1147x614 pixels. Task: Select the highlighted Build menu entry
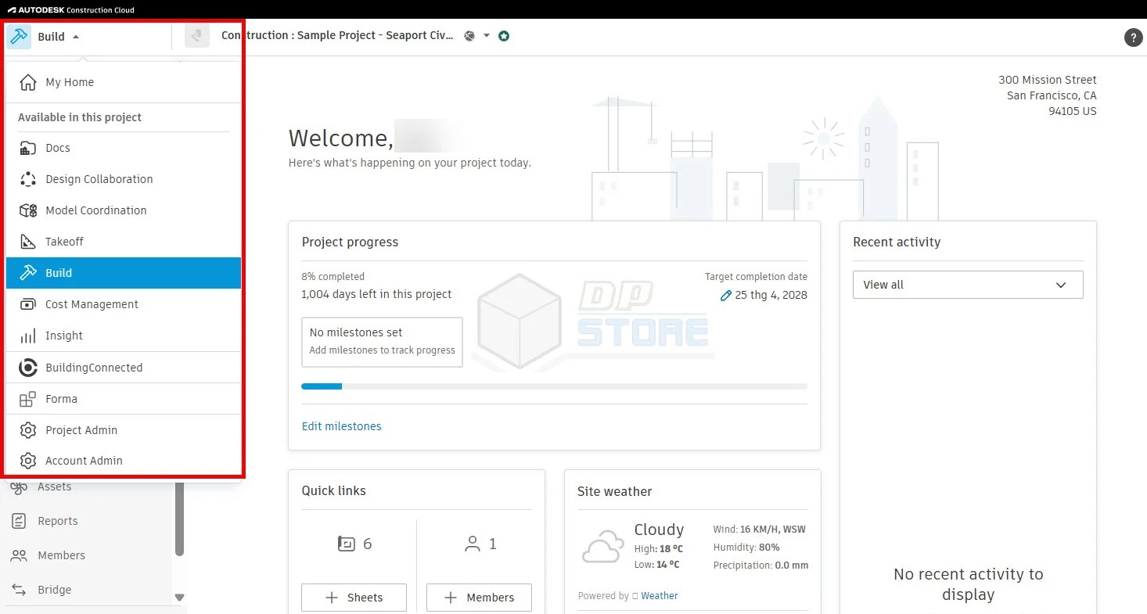click(124, 273)
